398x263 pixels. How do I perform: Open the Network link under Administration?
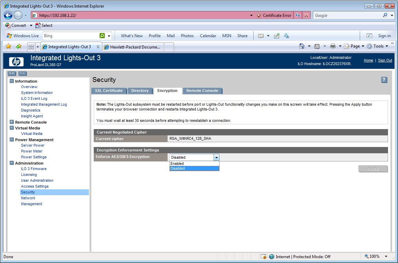pos(28,198)
